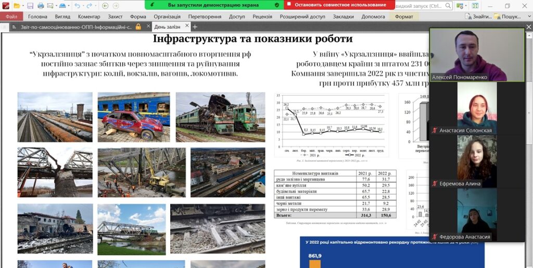
Task: Click table total value '314,3'
Action: [x=366, y=216]
